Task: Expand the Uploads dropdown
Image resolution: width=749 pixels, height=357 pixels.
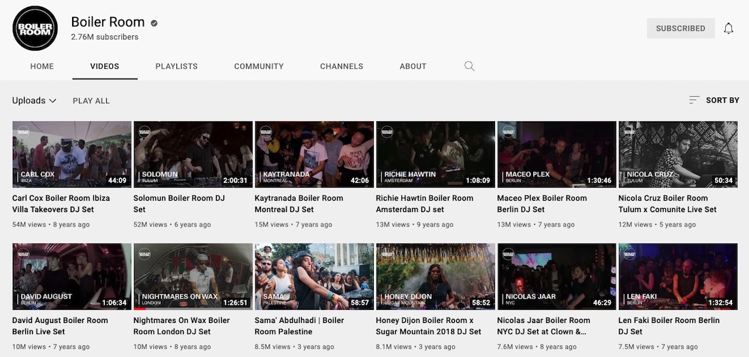Action: pyautogui.click(x=34, y=101)
